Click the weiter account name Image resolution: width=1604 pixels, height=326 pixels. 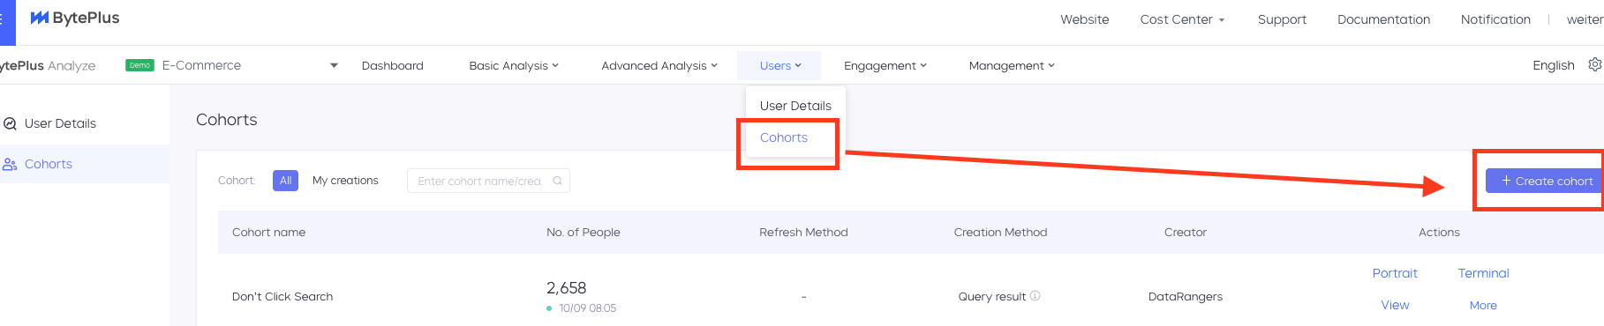point(1585,19)
